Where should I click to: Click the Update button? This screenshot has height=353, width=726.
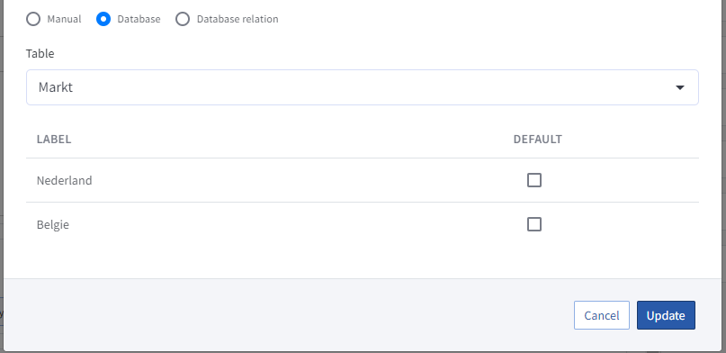666,315
